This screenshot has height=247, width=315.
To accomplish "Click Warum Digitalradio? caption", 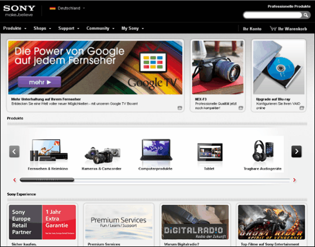I will [181, 244].
